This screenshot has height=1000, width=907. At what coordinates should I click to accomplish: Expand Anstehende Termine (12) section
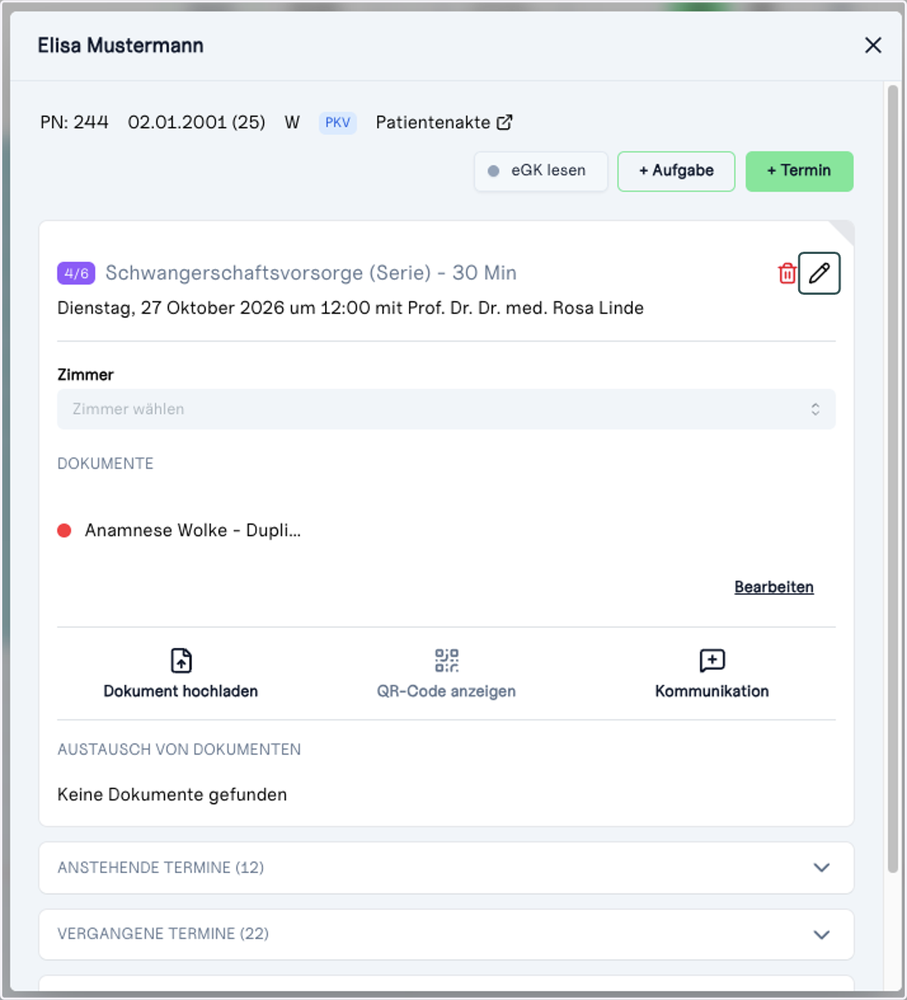447,868
